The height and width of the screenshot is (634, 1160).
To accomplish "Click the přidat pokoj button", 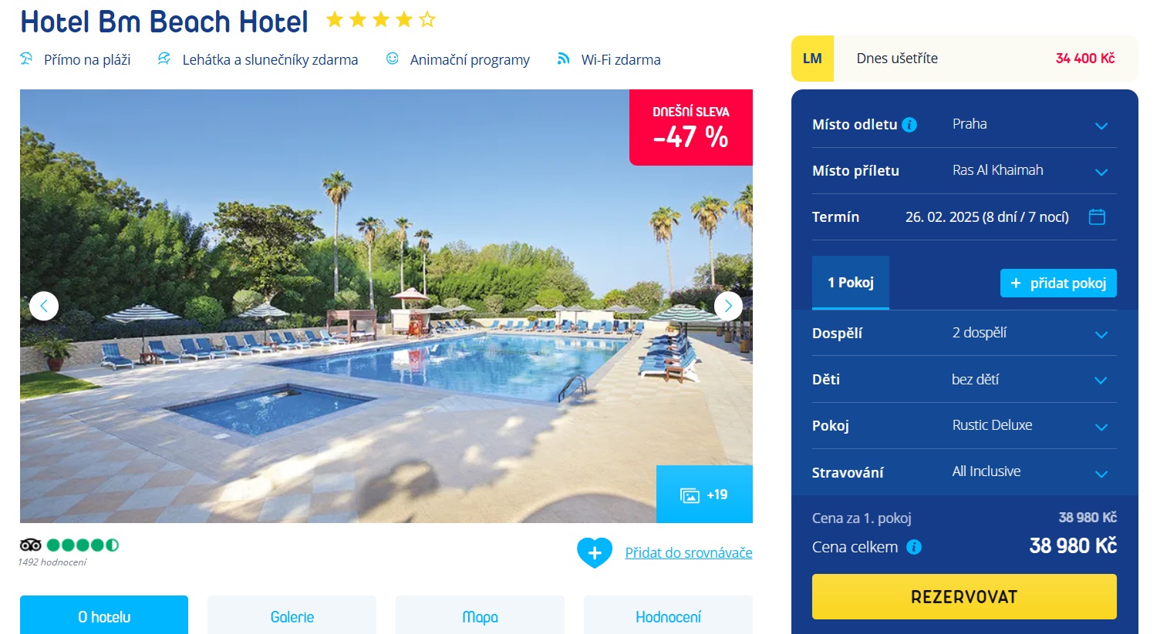I will pos(1058,283).
